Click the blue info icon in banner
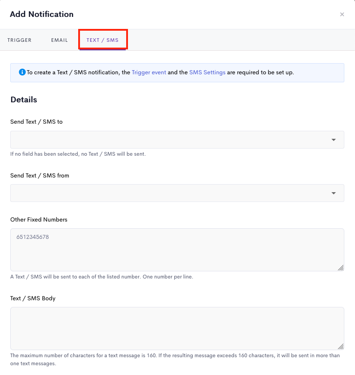The image size is (355, 375). click(22, 72)
